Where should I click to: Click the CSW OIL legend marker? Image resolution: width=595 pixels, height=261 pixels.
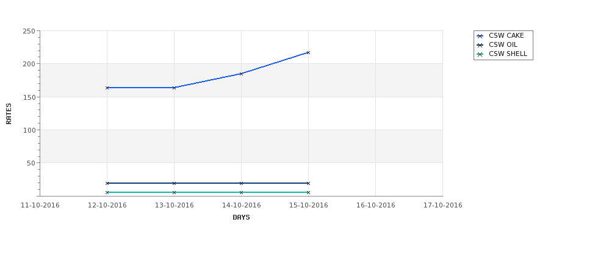click(480, 45)
